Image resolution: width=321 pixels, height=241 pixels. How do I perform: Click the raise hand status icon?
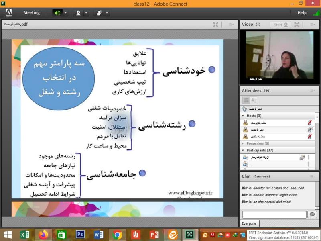coord(99,13)
